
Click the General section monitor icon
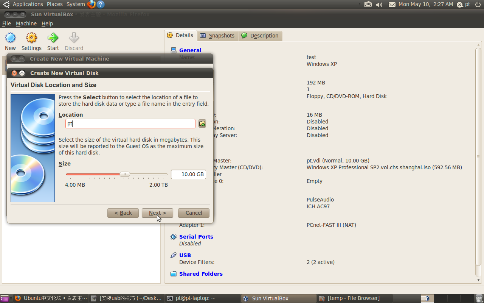point(174,50)
